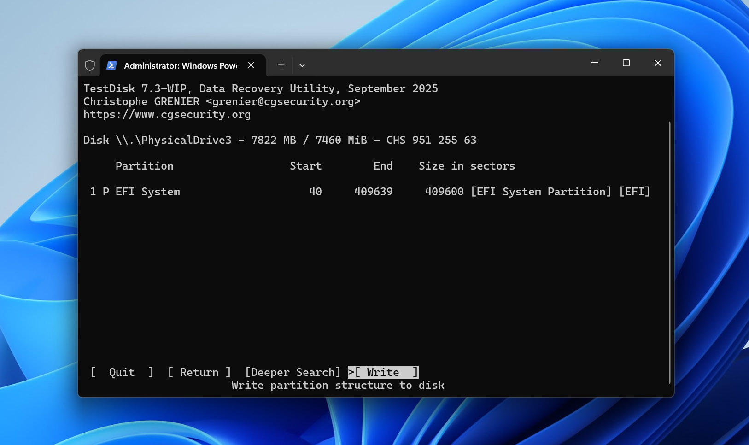Choose the Deeper Search option
The image size is (749, 445).
(293, 372)
